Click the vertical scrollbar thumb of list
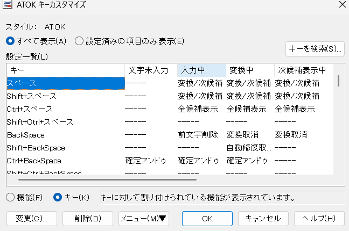The width and height of the screenshot is (349, 231). (339, 81)
